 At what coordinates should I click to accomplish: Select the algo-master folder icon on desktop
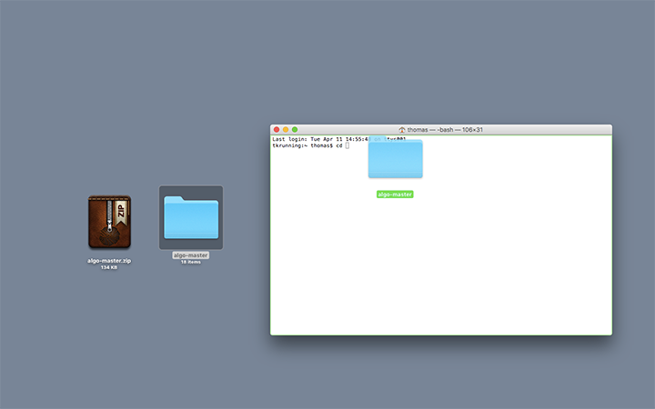point(191,217)
